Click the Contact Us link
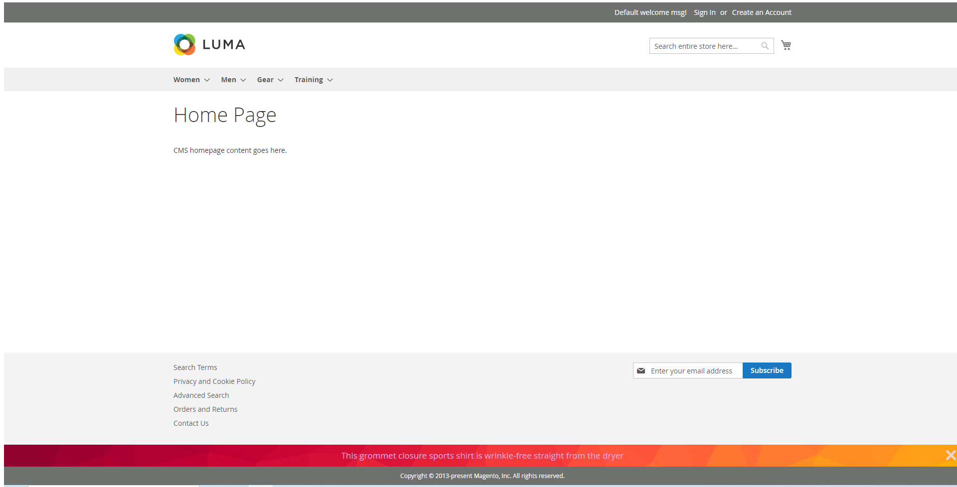 click(x=191, y=423)
